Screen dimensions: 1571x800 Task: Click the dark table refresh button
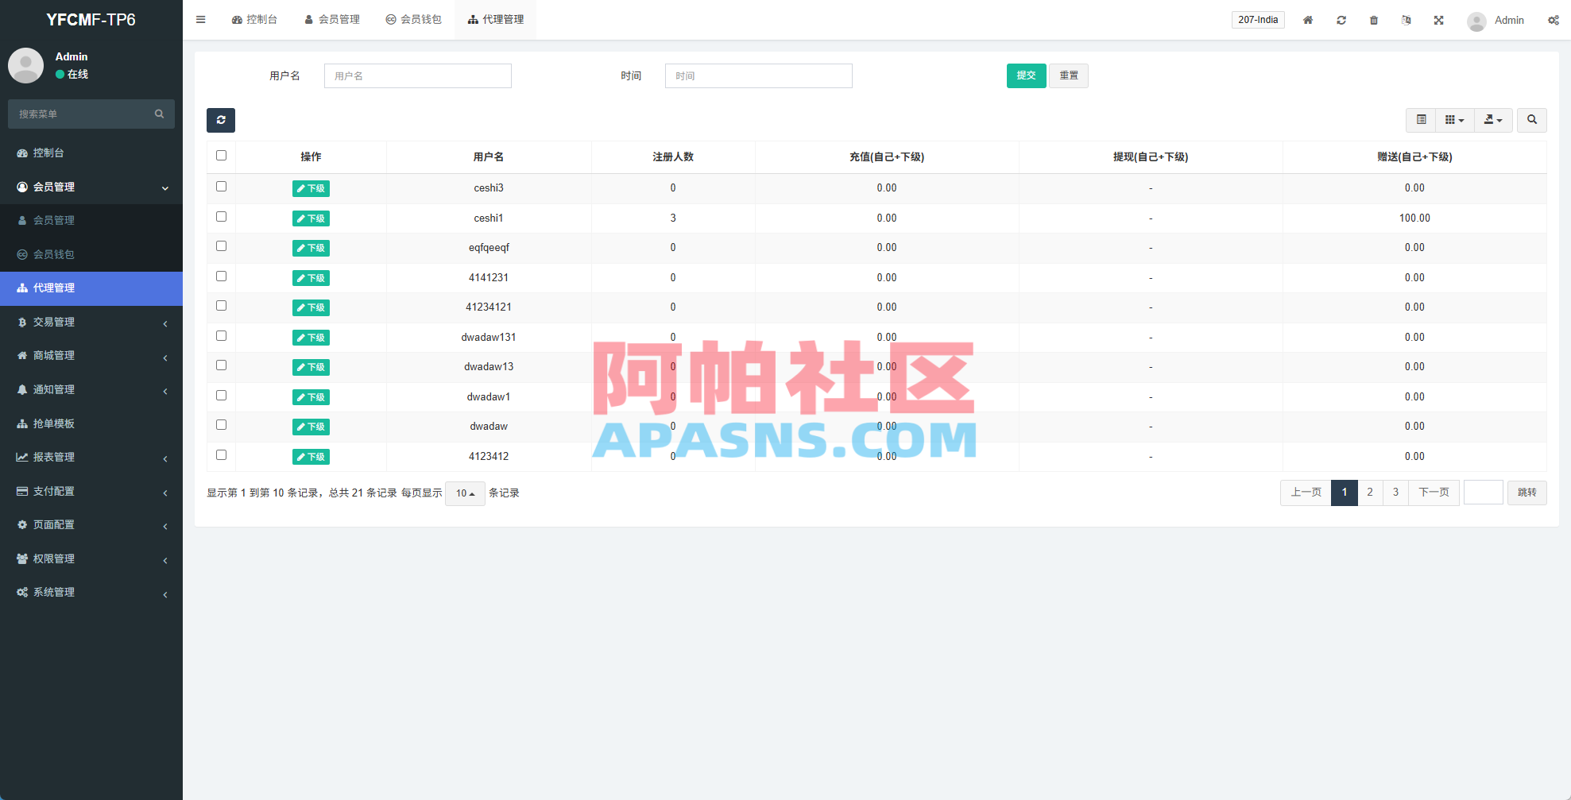pos(221,120)
